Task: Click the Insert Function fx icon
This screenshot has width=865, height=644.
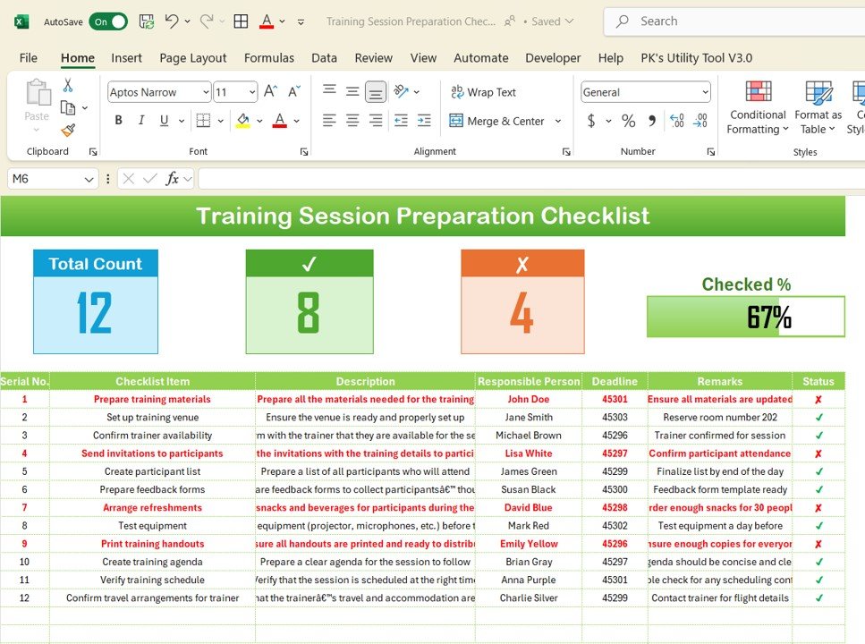Action: tap(173, 179)
